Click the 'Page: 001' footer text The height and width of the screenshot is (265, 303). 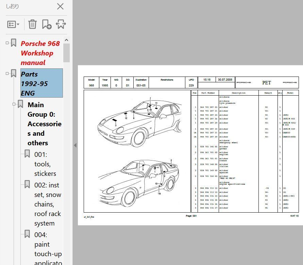191,216
